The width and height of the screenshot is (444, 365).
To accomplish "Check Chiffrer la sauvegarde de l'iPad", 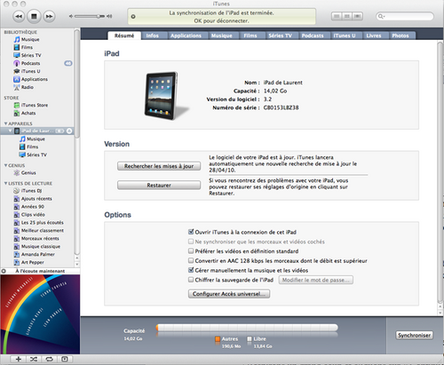I will pos(191,280).
